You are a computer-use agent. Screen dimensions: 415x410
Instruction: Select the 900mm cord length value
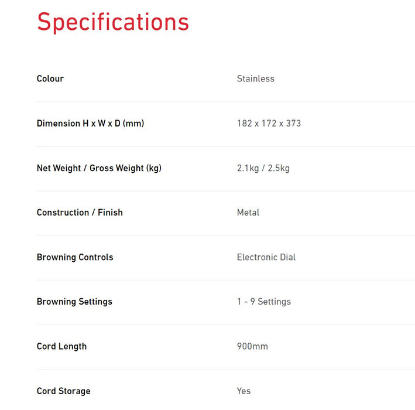coord(252,346)
